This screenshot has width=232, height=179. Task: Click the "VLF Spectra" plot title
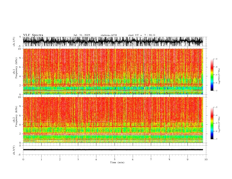point(33,35)
